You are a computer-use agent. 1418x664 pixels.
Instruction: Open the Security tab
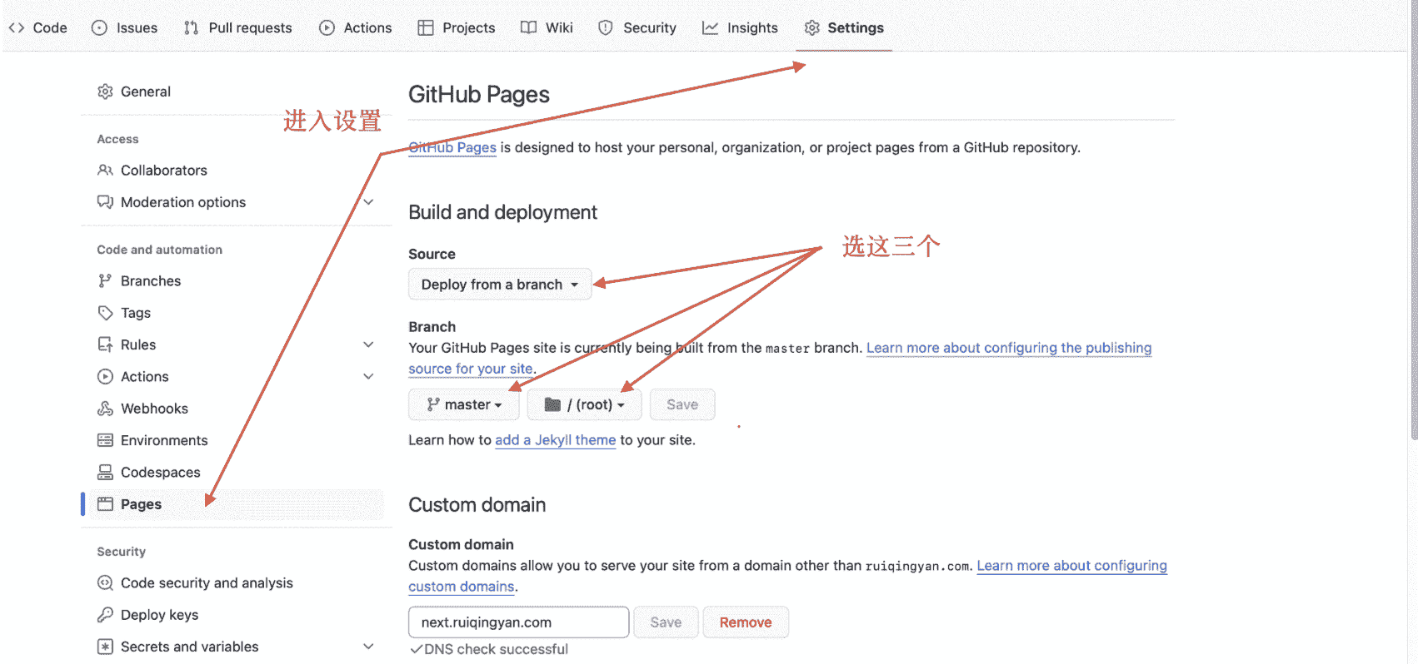point(637,27)
